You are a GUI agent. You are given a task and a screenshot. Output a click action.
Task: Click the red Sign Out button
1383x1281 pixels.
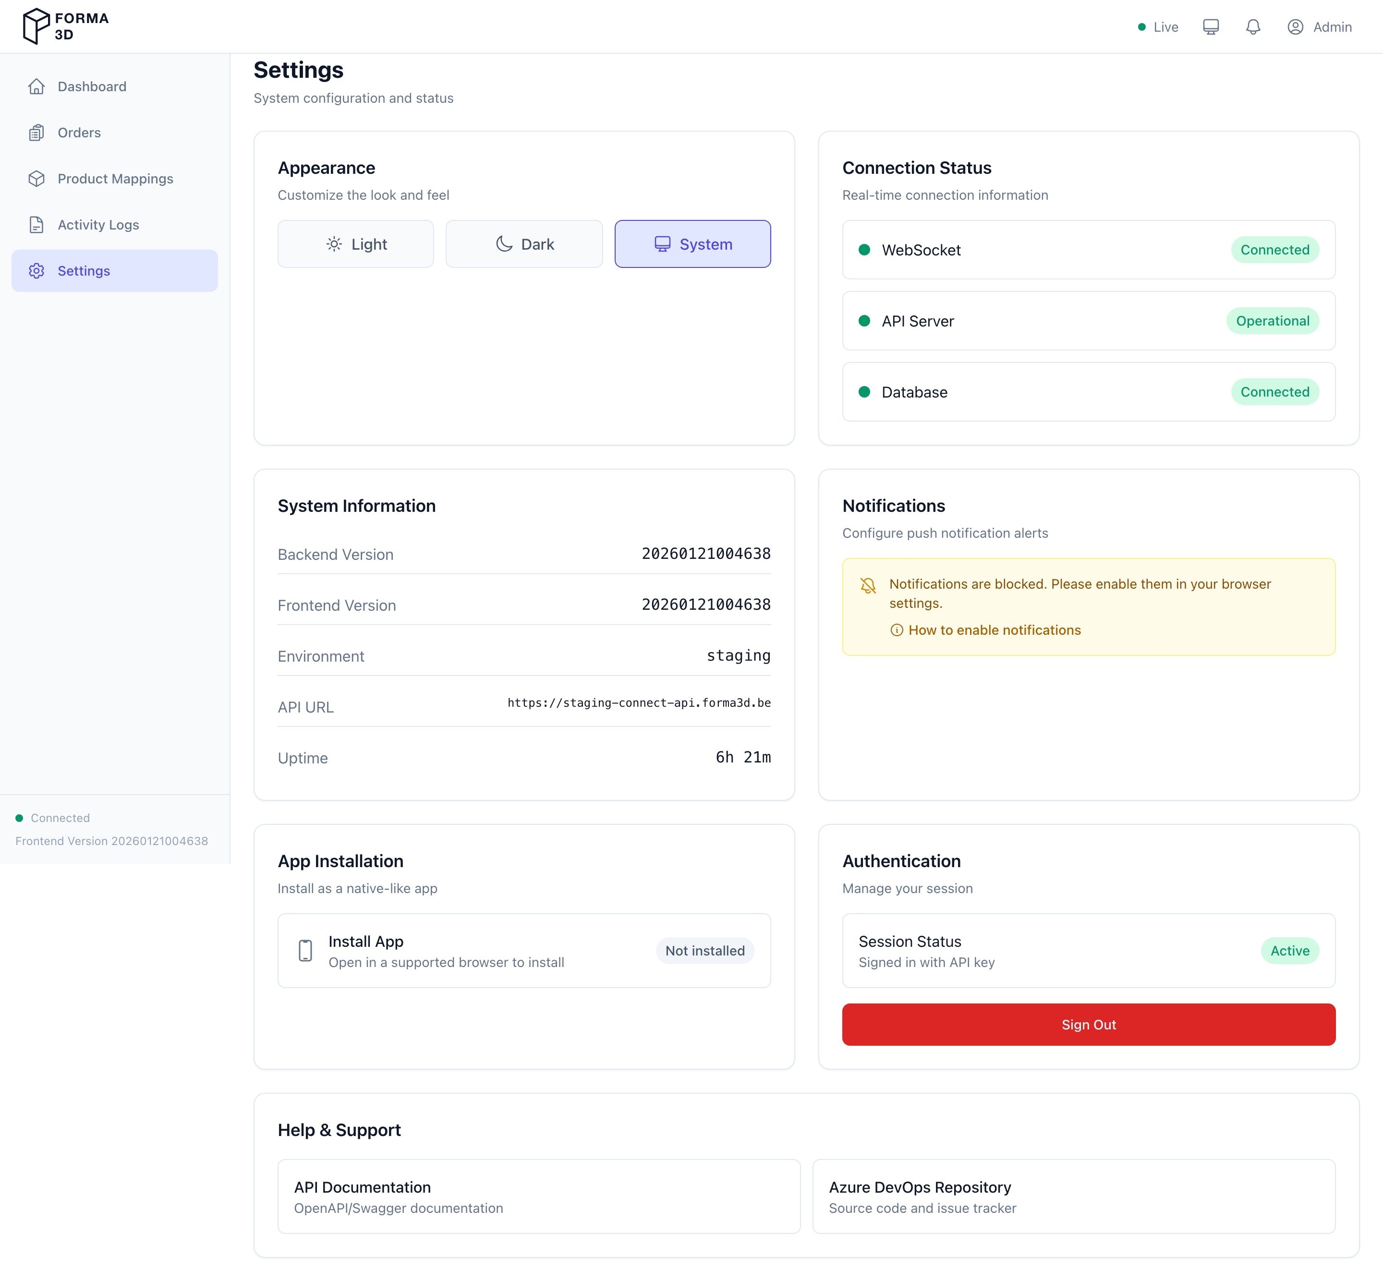click(x=1088, y=1025)
